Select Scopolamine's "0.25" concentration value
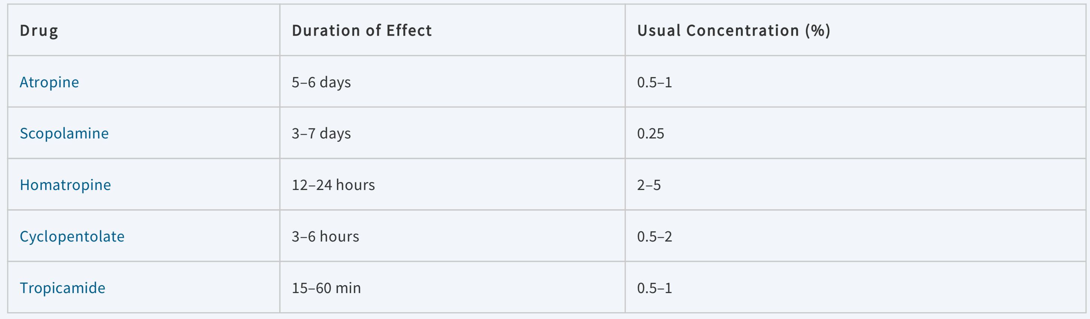 651,133
